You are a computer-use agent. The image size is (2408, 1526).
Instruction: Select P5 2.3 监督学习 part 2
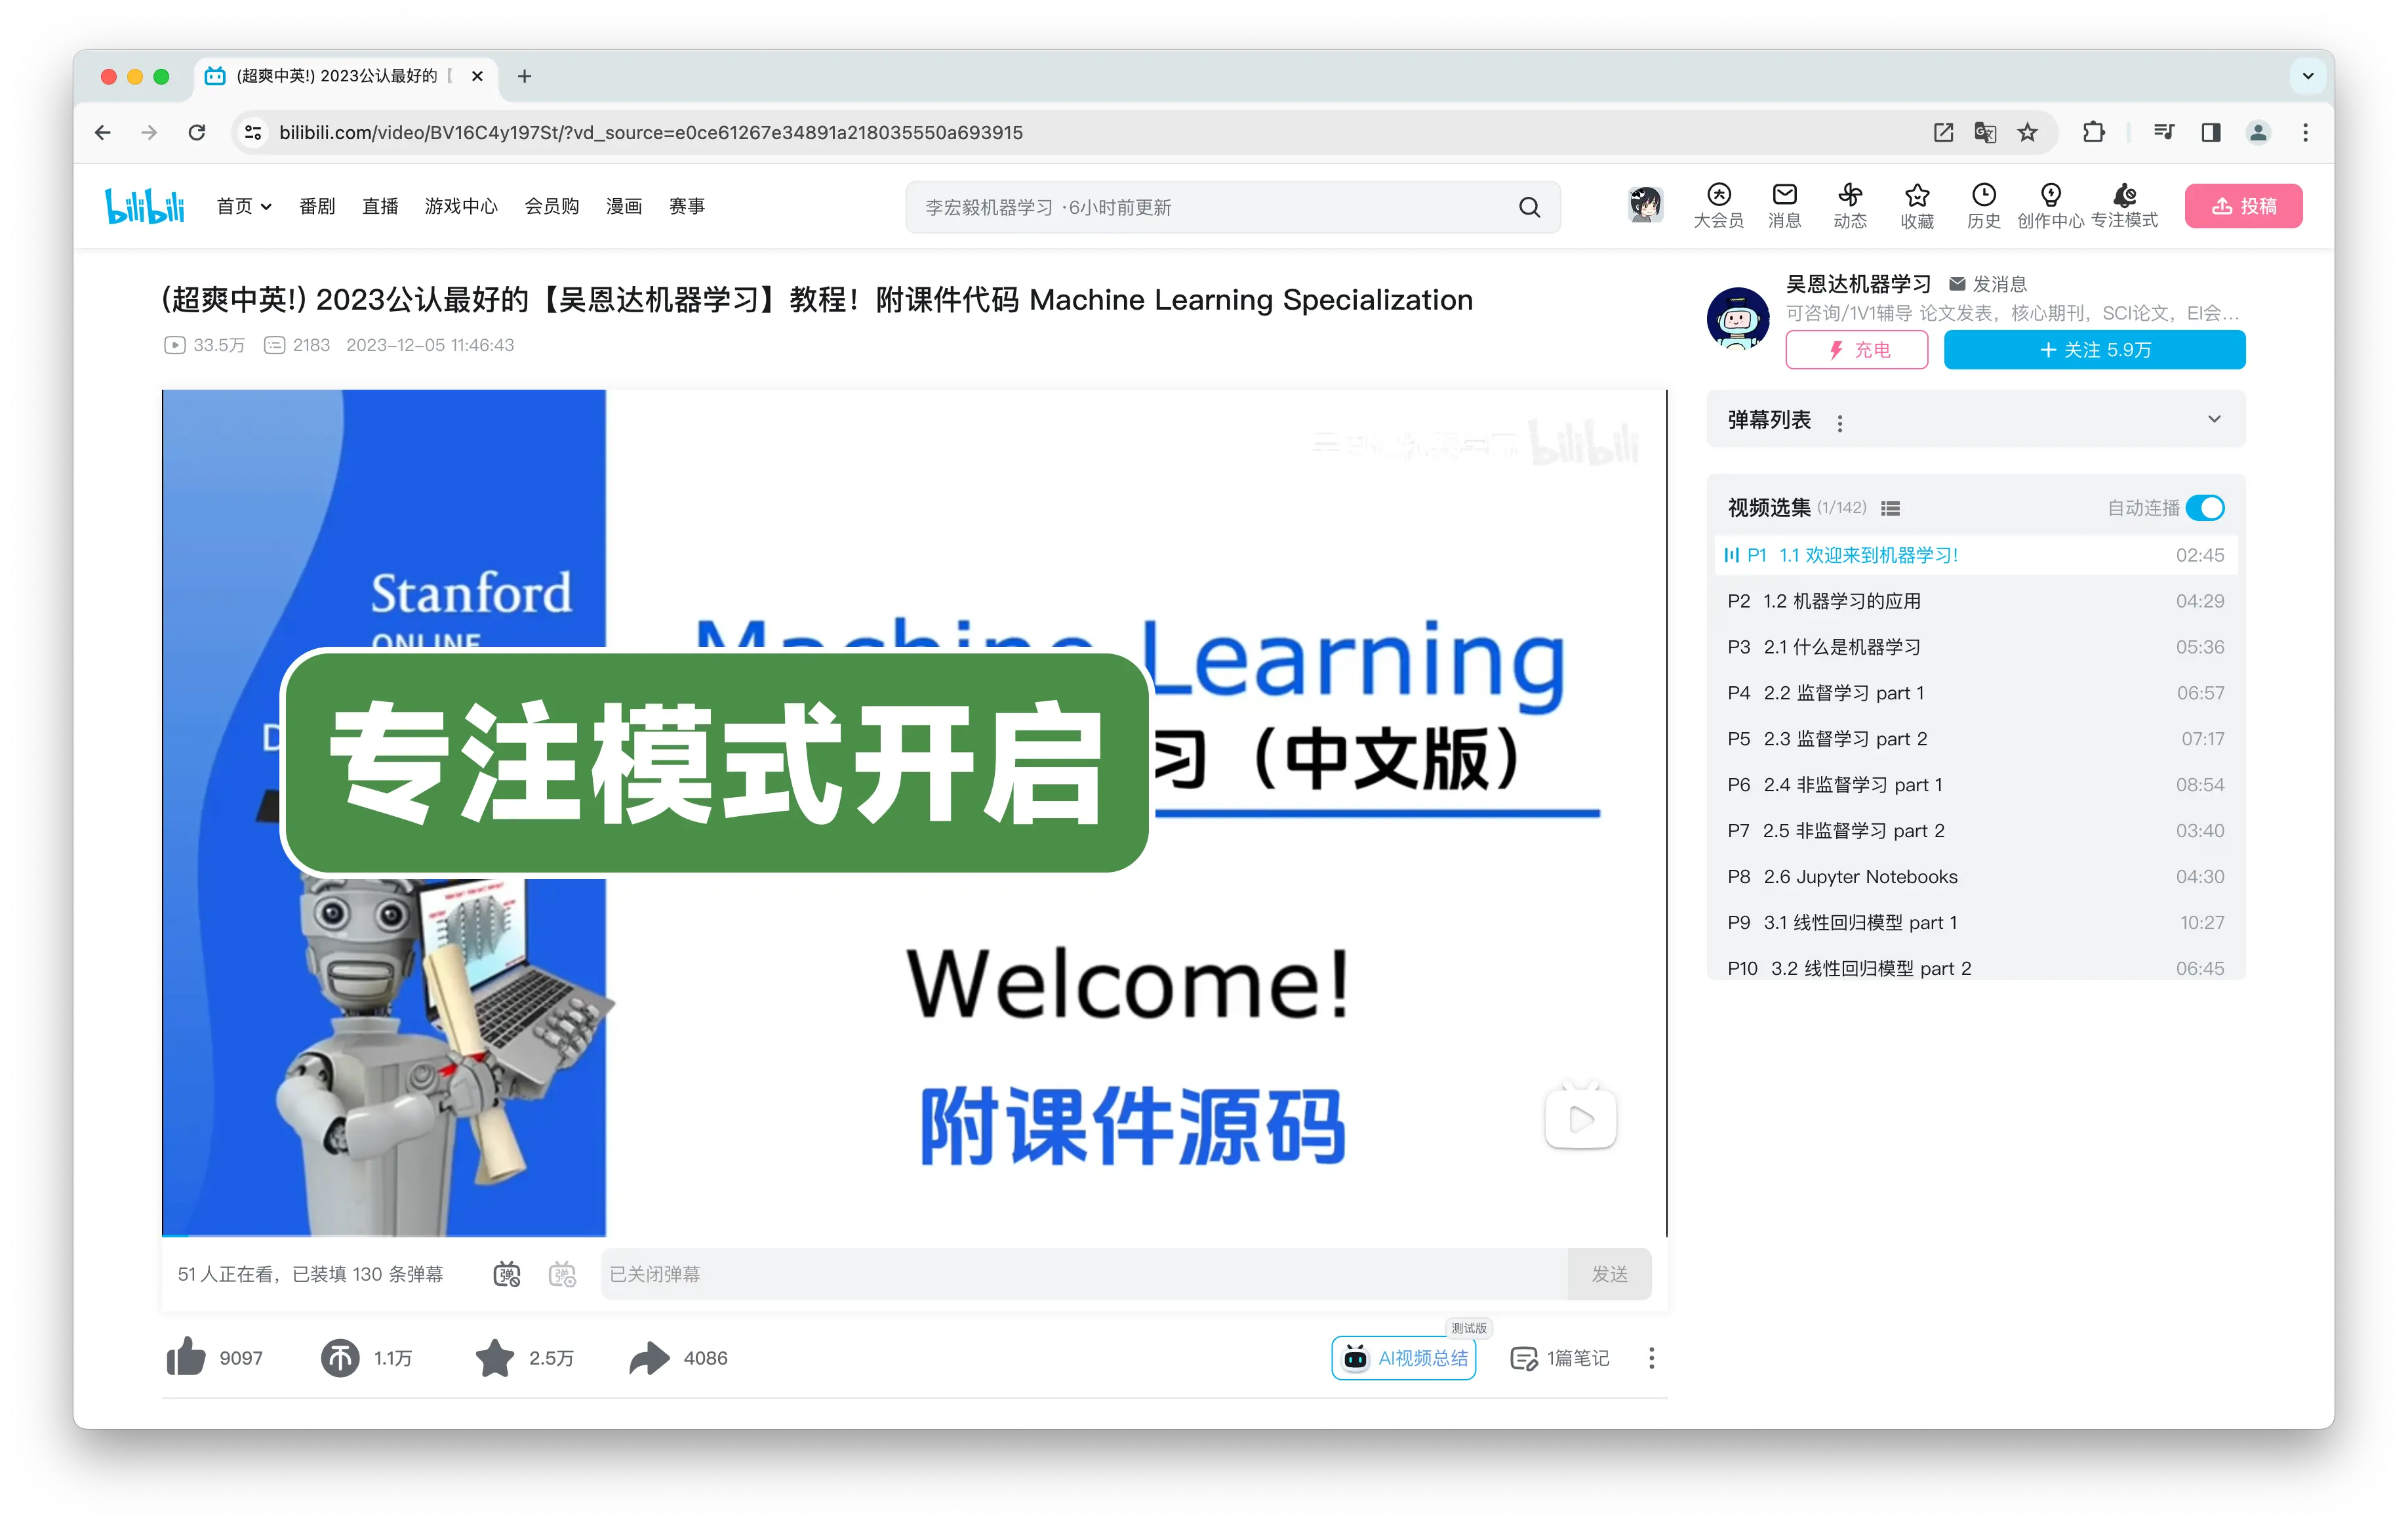click(1976, 739)
